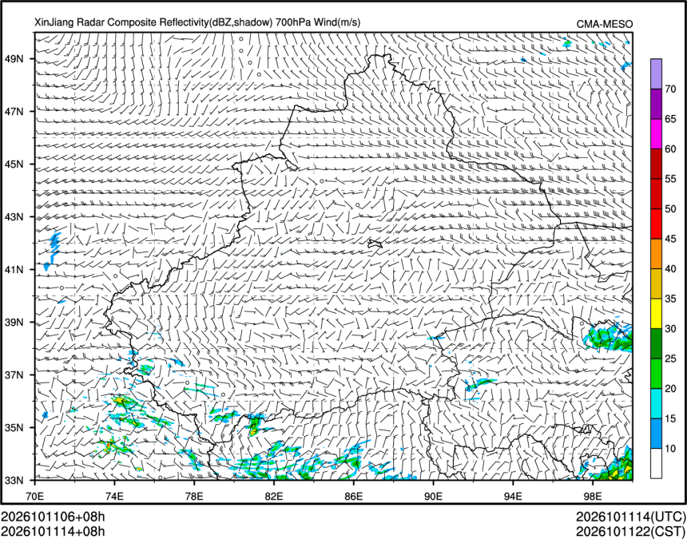Pick the yellow 30–35 dBZ colorbar segment
687x539 pixels.
656,314
